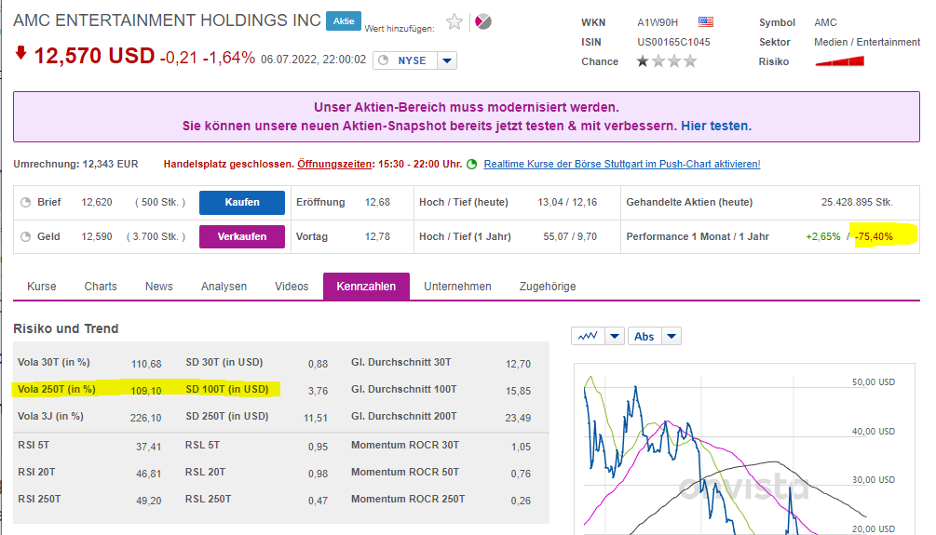The height and width of the screenshot is (535, 936).
Task: Click the US flag icon next to WKN
Action: (706, 22)
